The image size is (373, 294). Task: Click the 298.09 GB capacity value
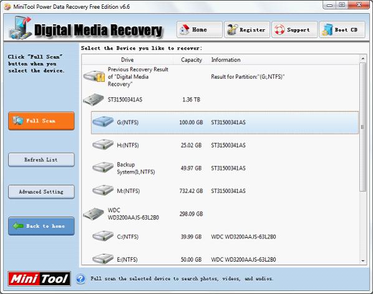pyautogui.click(x=191, y=214)
